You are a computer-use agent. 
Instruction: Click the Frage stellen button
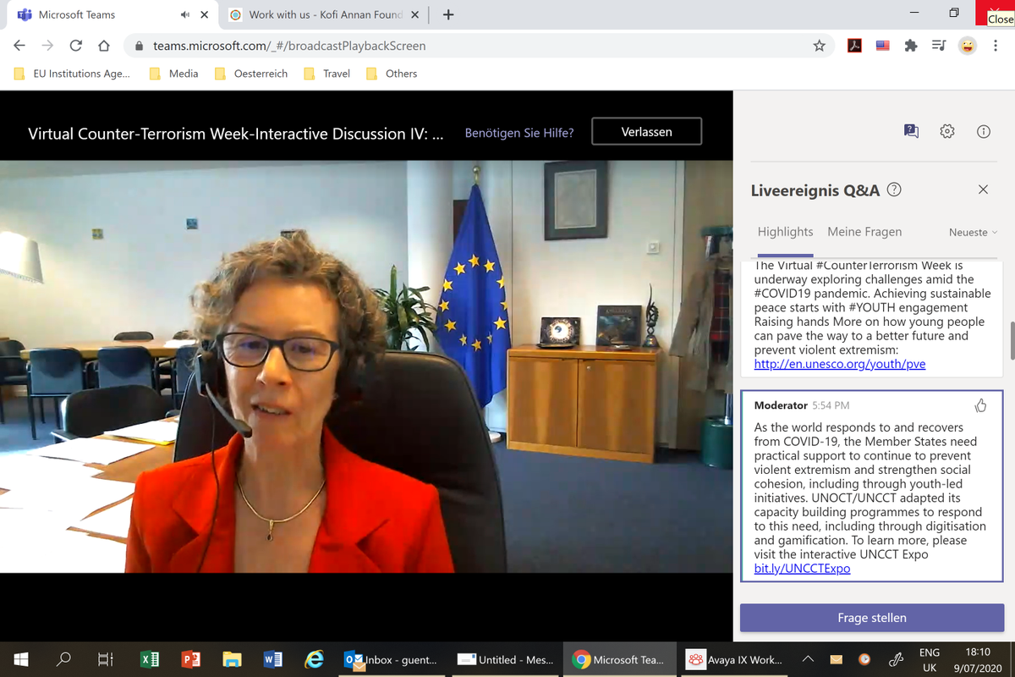(871, 618)
